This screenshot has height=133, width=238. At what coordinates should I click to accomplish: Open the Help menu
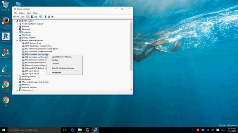35,13
